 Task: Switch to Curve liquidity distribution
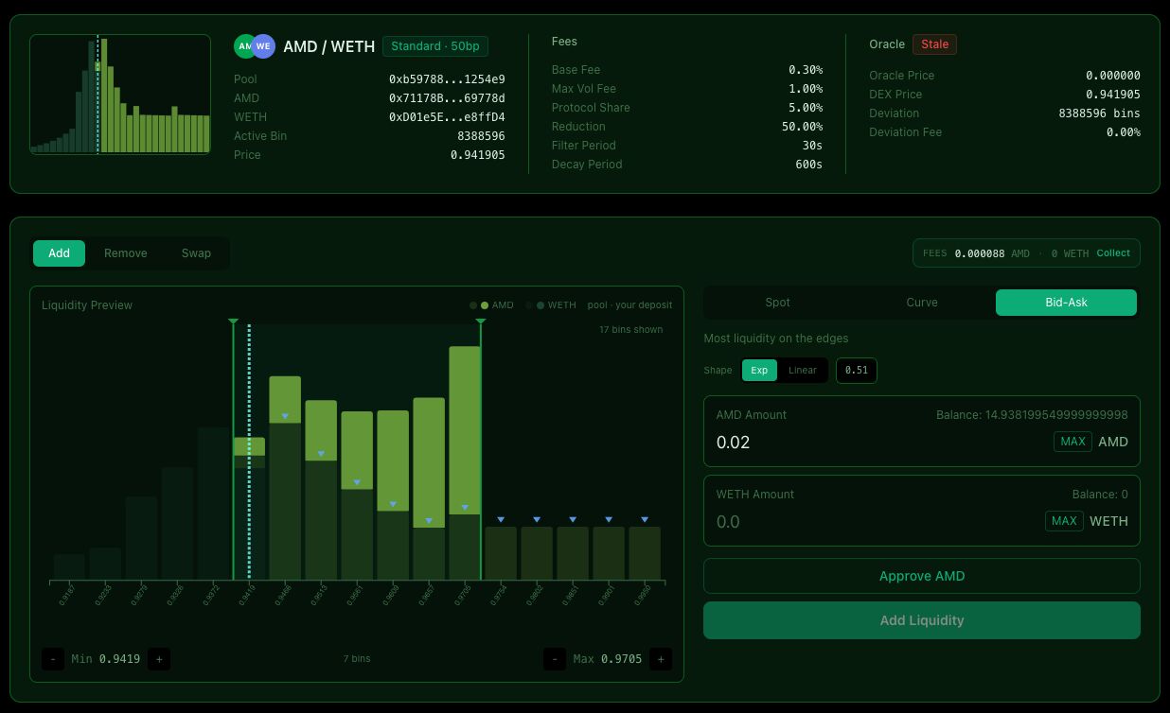coord(921,303)
